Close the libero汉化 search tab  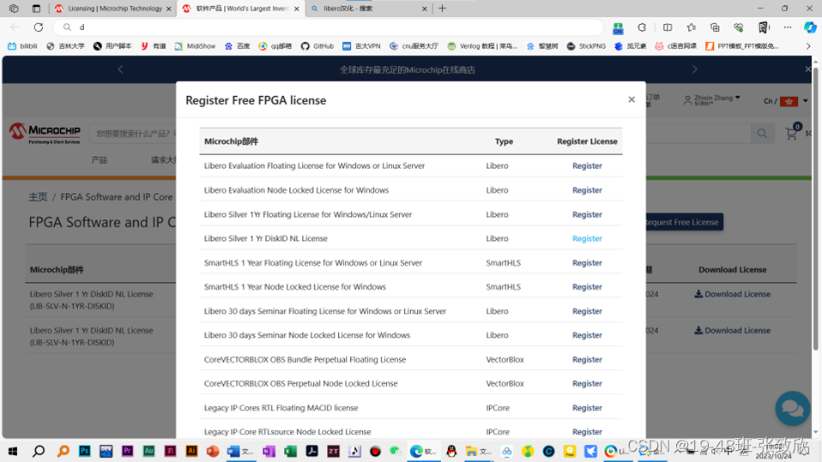(x=425, y=9)
